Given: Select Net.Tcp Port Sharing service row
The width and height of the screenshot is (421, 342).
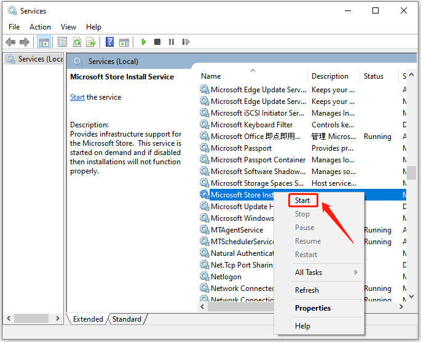Looking at the screenshot, I should tap(237, 264).
